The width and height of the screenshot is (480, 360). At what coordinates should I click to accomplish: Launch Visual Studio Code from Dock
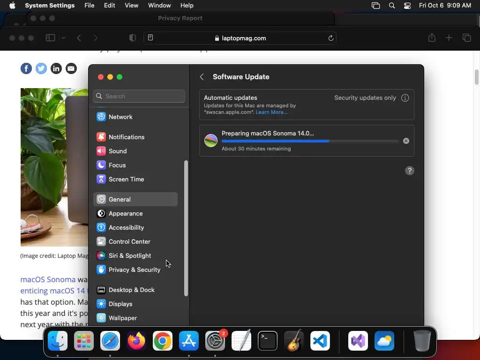point(320,341)
